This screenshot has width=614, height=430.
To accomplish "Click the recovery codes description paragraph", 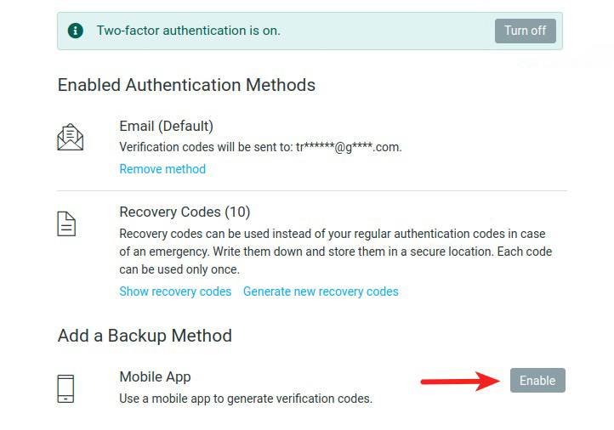I will 332,251.
